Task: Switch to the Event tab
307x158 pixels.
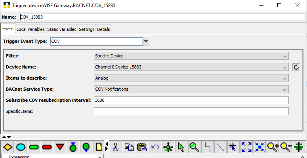Action: click(x=8, y=29)
